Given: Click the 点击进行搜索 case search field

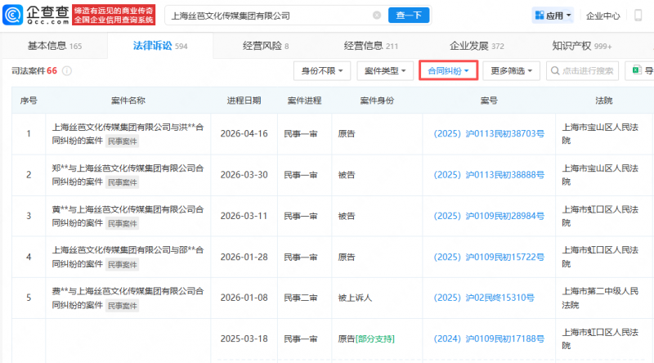Looking at the screenshot, I should 582,71.
